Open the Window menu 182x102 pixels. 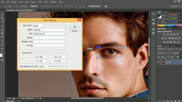tap(53, 2)
